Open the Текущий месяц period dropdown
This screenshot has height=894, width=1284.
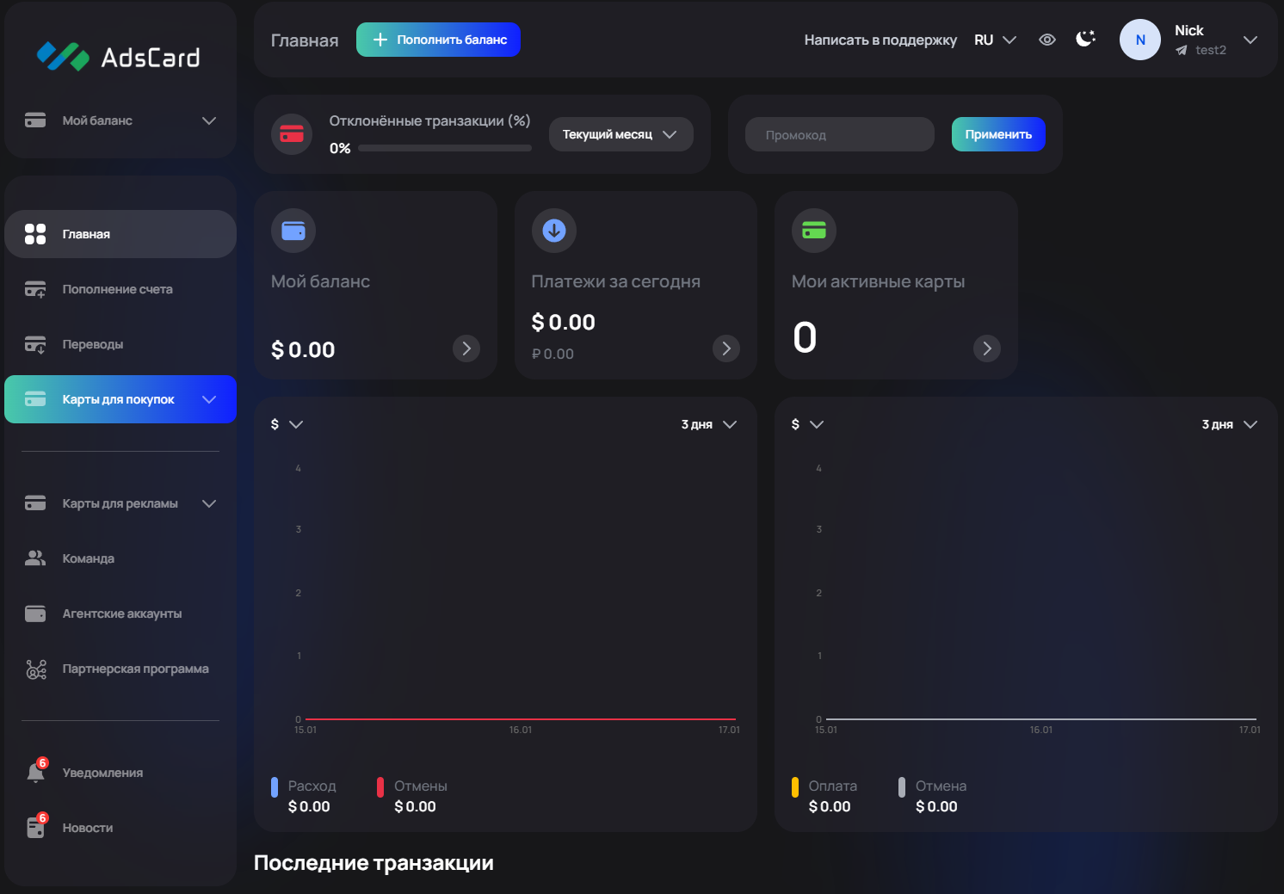pos(620,134)
